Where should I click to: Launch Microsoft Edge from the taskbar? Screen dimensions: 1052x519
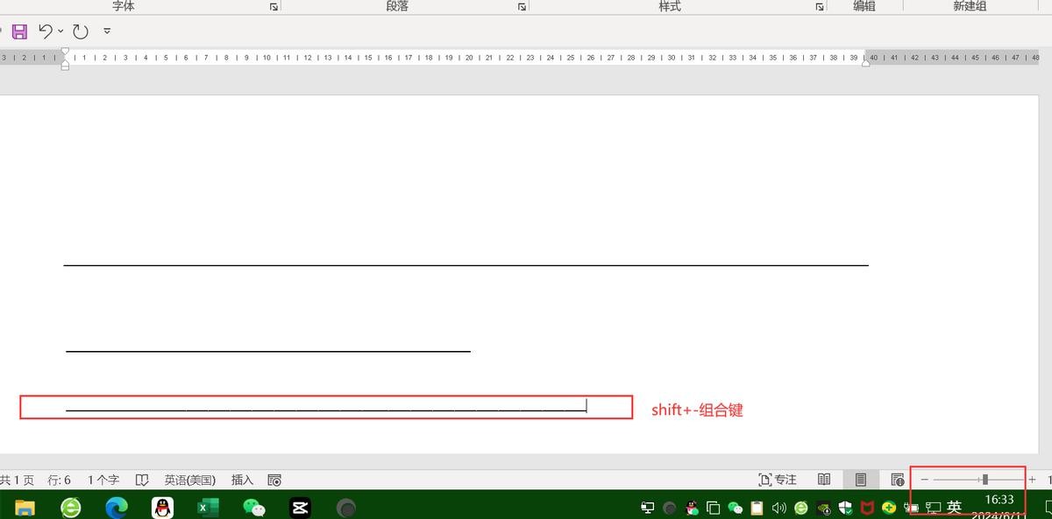point(117,507)
